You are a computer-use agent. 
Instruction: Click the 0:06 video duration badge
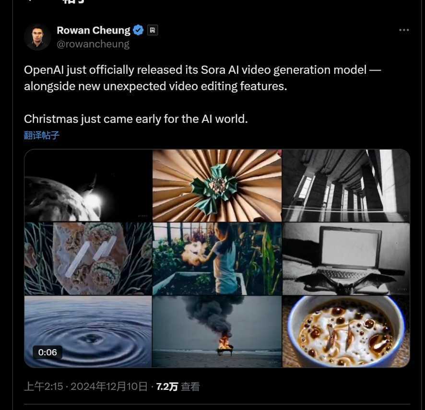pyautogui.click(x=47, y=352)
